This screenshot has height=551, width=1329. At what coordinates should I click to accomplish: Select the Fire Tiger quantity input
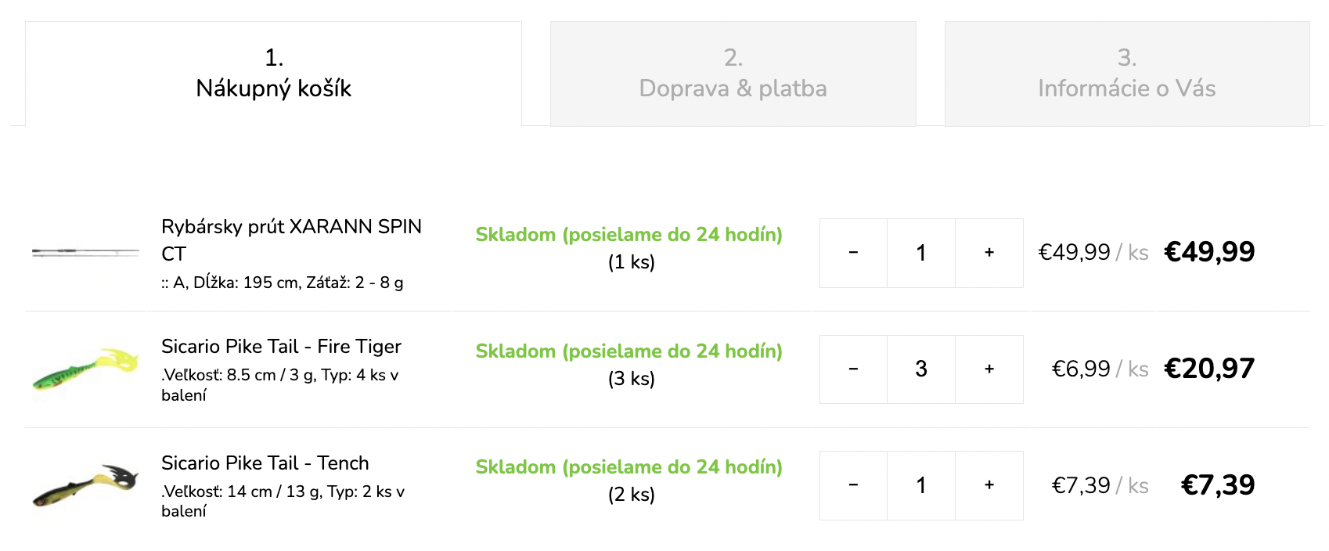(921, 369)
